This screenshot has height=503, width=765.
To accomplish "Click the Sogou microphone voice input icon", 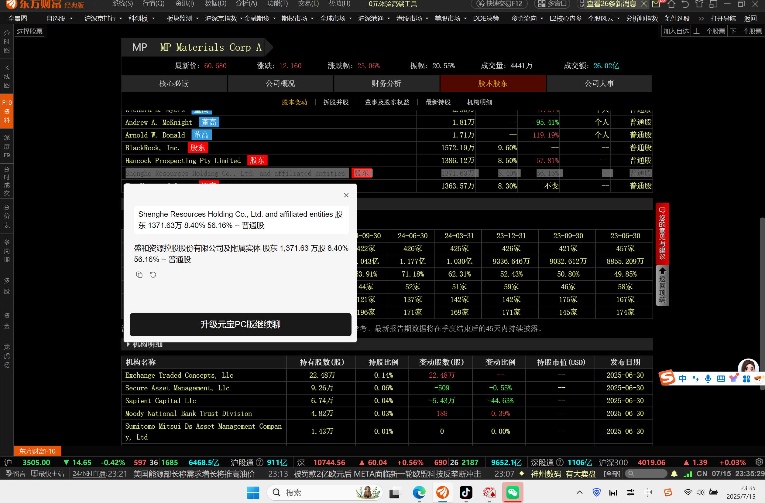I will 708,379.
